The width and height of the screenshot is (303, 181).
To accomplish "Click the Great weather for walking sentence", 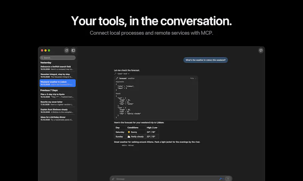I will coord(157,142).
